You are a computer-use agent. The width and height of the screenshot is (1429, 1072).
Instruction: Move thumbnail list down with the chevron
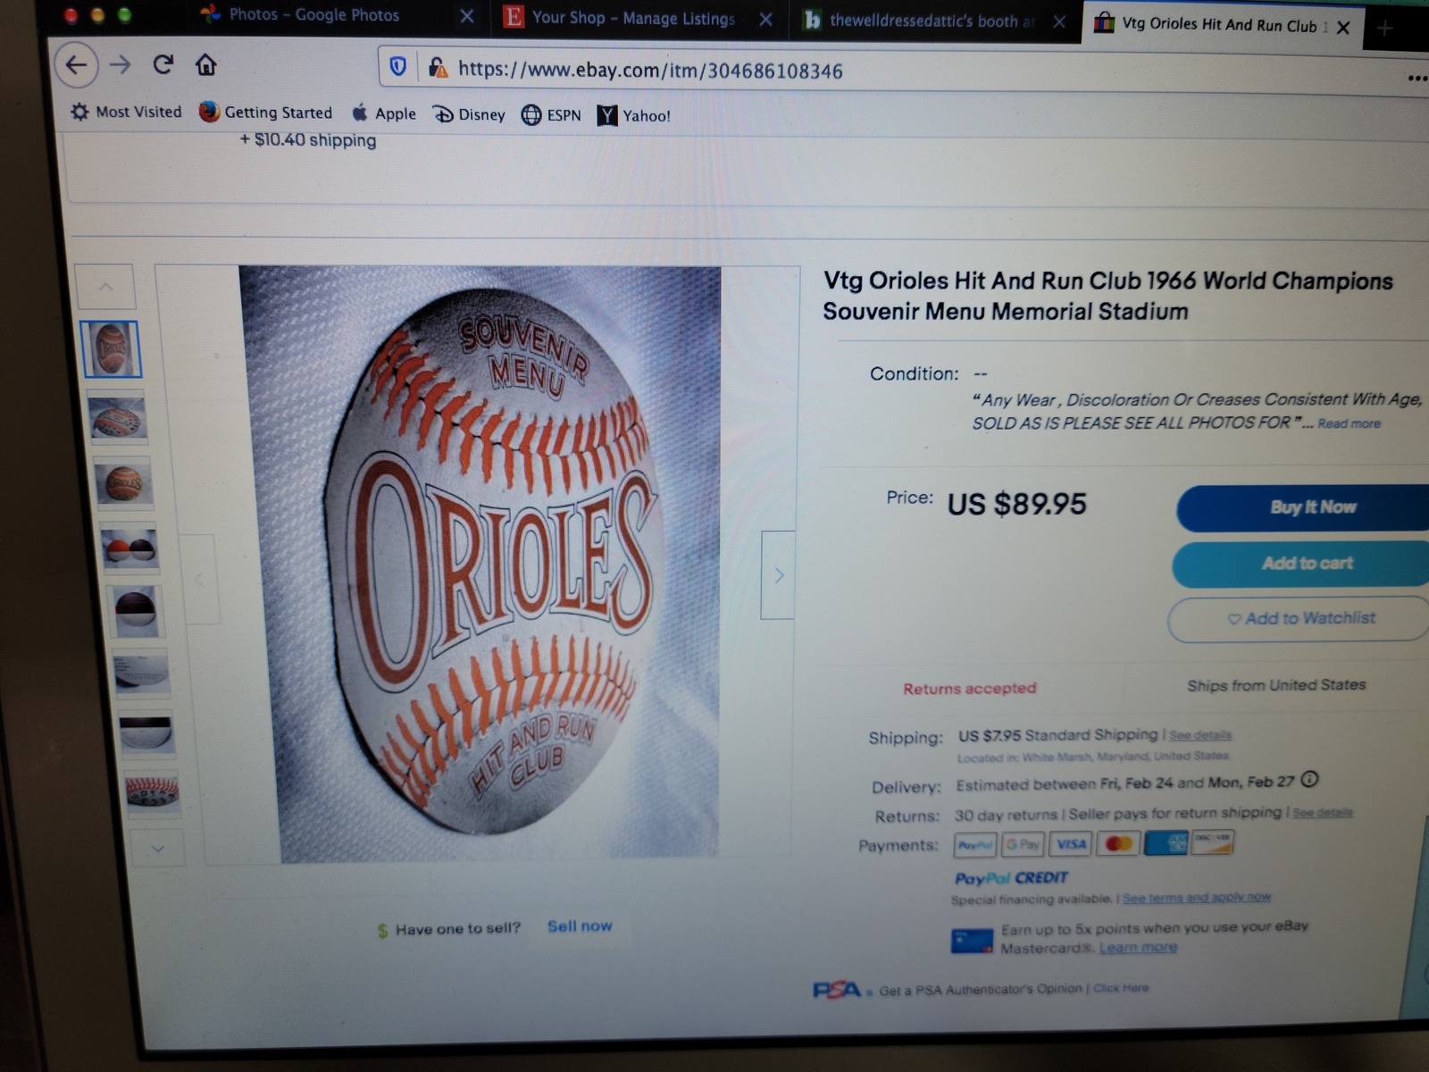point(157,848)
